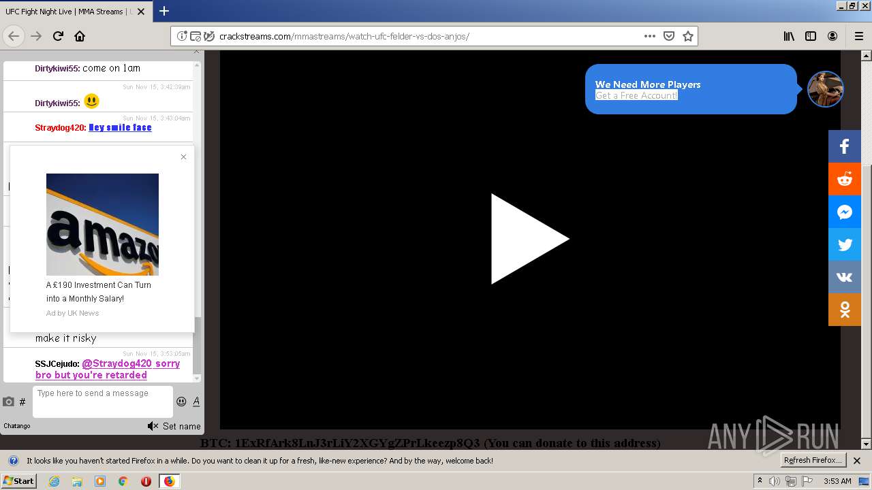Open text formatting A icon
The height and width of the screenshot is (490, 872).
point(196,402)
